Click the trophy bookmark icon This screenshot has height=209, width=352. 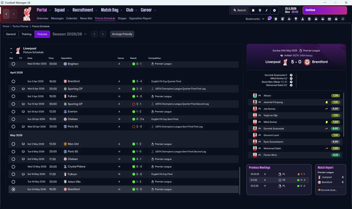tap(296, 19)
